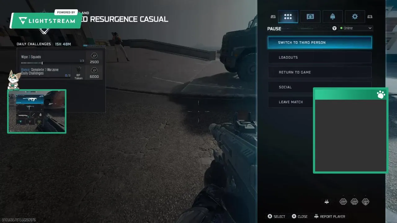This screenshot has height=223, width=397.
Task: Click the LS stick prompt icon
Action: (327, 202)
